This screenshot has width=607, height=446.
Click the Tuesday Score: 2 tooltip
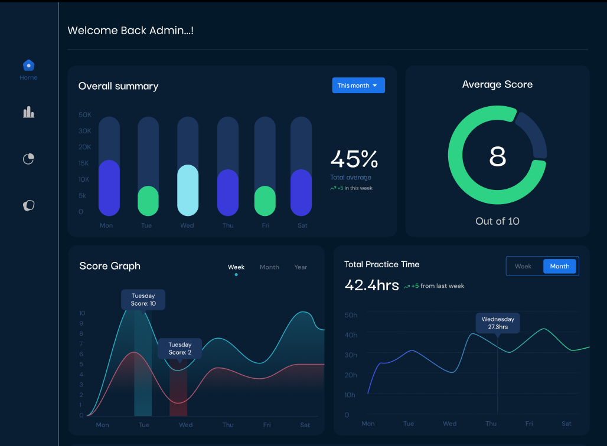pos(180,349)
